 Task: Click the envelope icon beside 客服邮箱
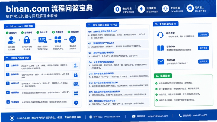tap(134, 116)
